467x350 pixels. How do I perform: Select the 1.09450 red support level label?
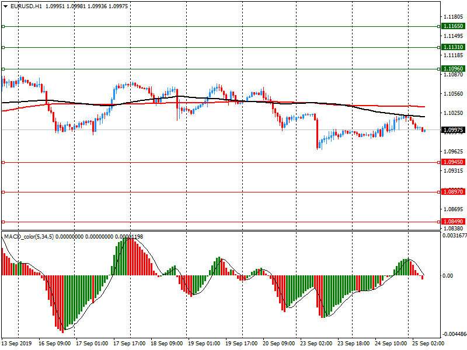tap(453, 162)
